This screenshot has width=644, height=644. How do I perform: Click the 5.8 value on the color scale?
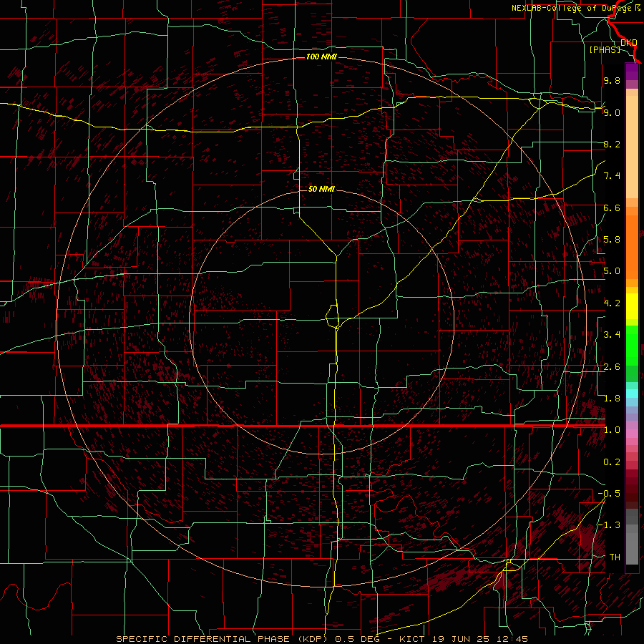click(x=612, y=240)
